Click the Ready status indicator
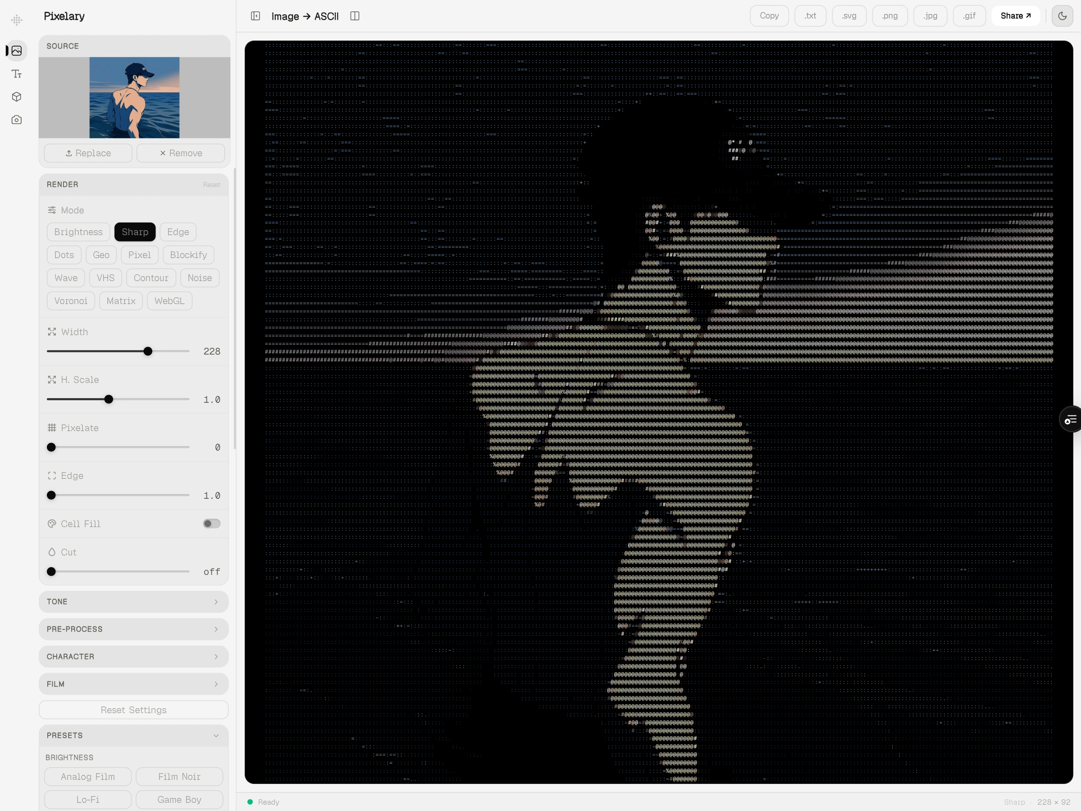 click(x=264, y=802)
